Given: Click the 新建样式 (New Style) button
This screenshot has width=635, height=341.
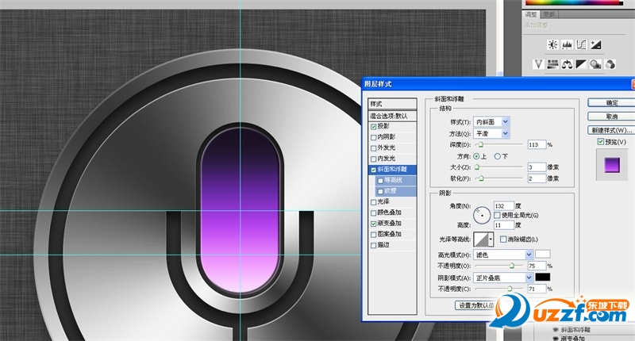Looking at the screenshot, I should [611, 129].
